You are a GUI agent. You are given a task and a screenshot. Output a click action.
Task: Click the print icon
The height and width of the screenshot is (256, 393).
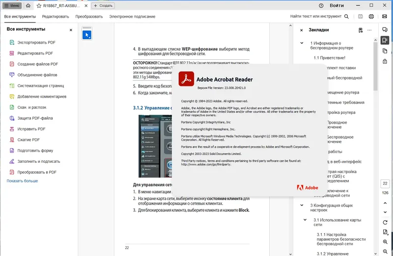click(371, 17)
